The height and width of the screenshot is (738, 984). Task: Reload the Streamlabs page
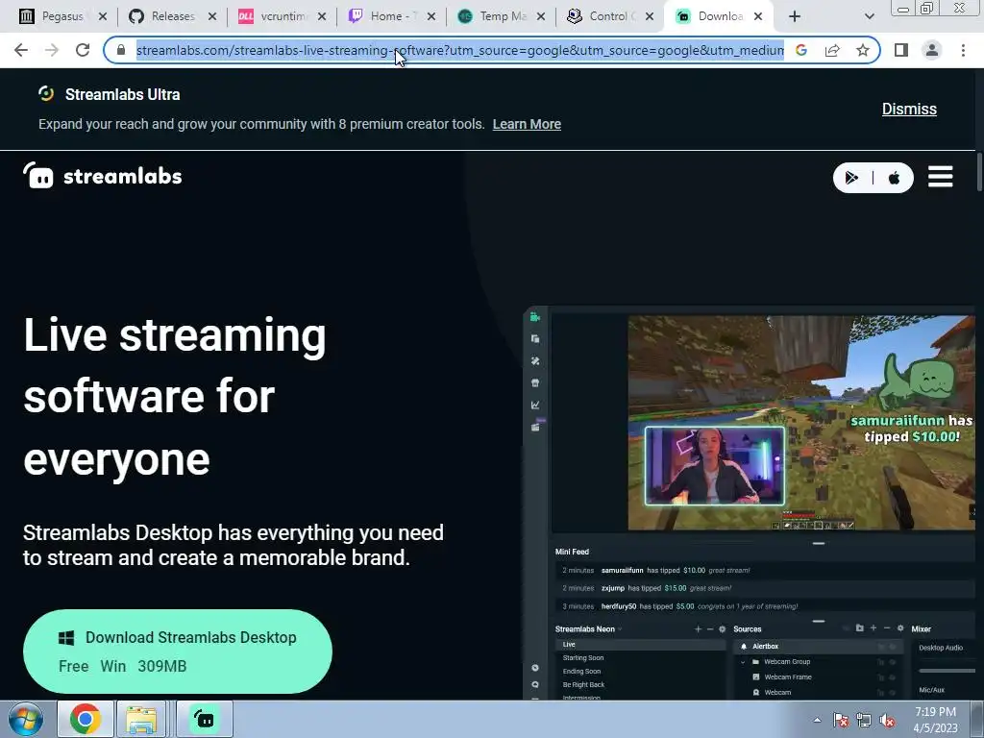[83, 50]
